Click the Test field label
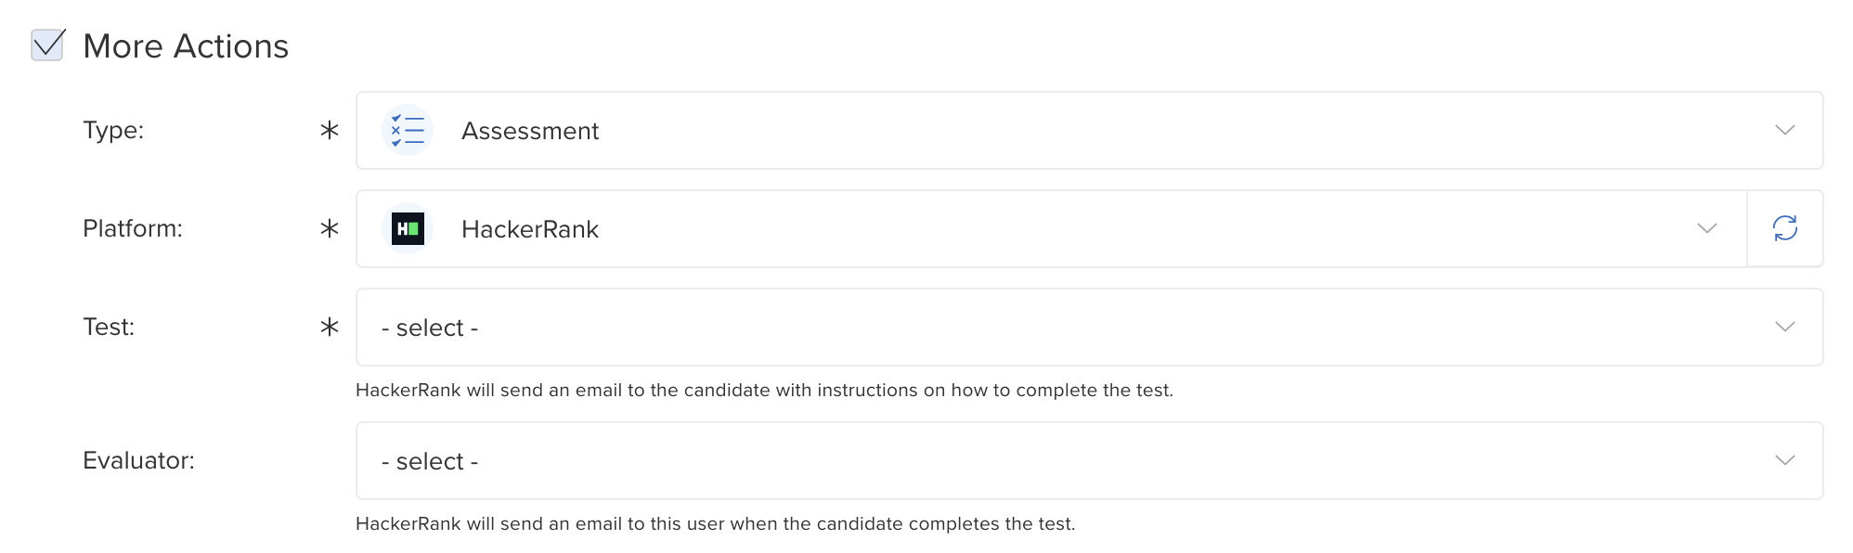 coord(109,327)
